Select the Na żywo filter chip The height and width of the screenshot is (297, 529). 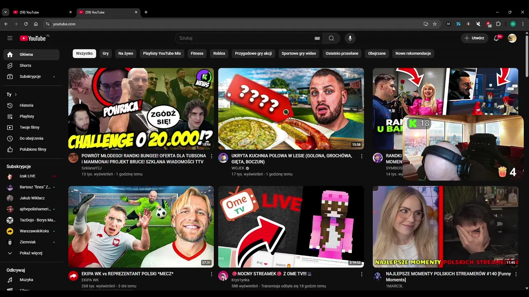coord(126,53)
